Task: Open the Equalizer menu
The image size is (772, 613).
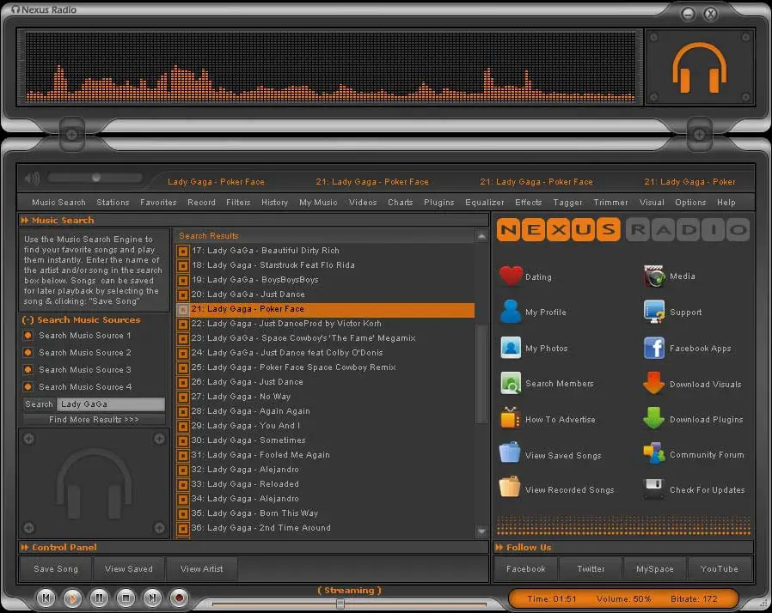Action: [x=485, y=202]
